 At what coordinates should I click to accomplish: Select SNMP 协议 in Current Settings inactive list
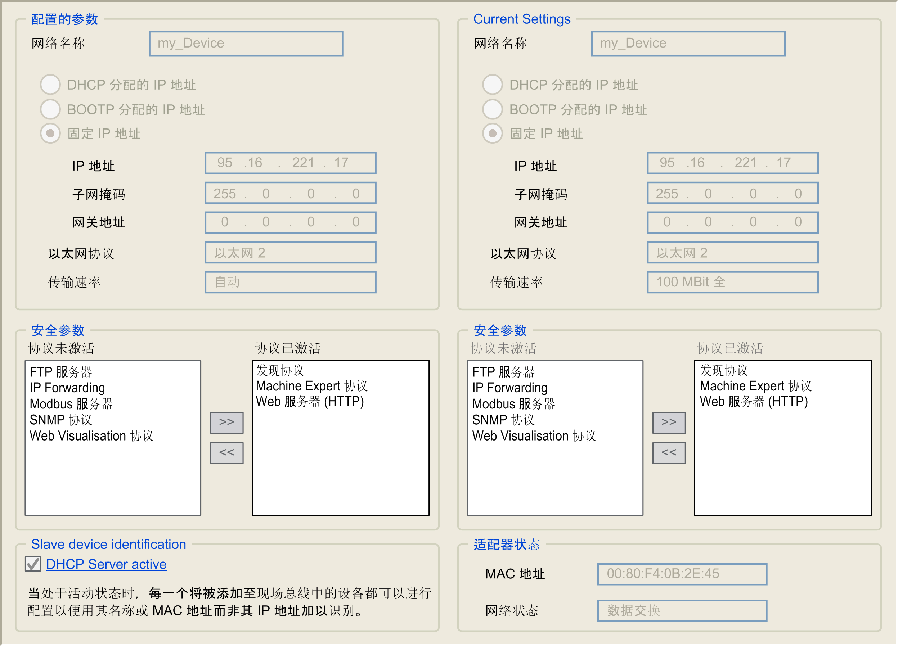[503, 420]
